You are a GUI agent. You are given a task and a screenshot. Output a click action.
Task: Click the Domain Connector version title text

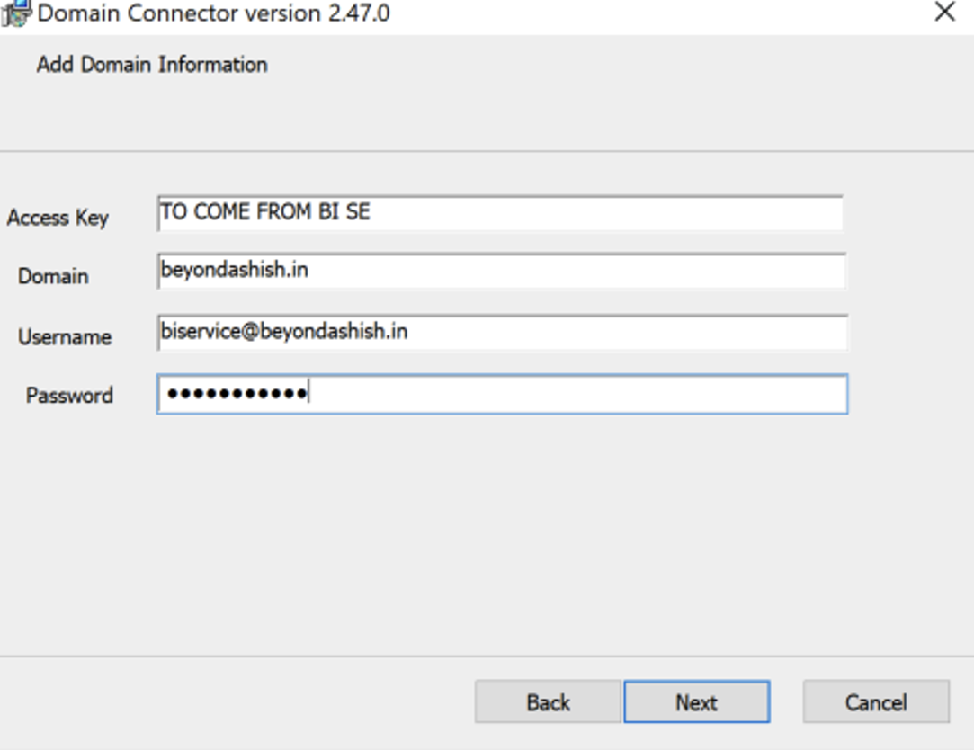coord(214,13)
